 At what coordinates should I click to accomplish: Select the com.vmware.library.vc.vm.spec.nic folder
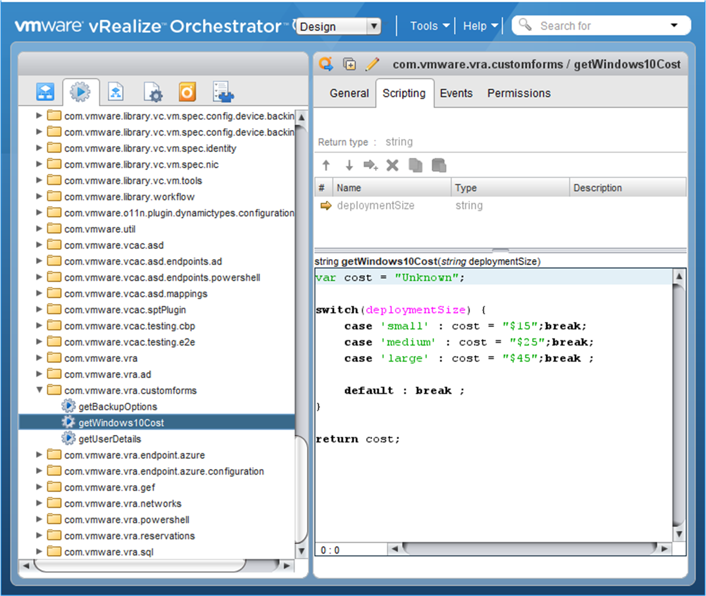pos(141,164)
